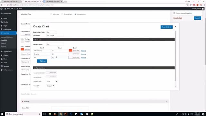Select the Infographics radio button

[x=75, y=14]
